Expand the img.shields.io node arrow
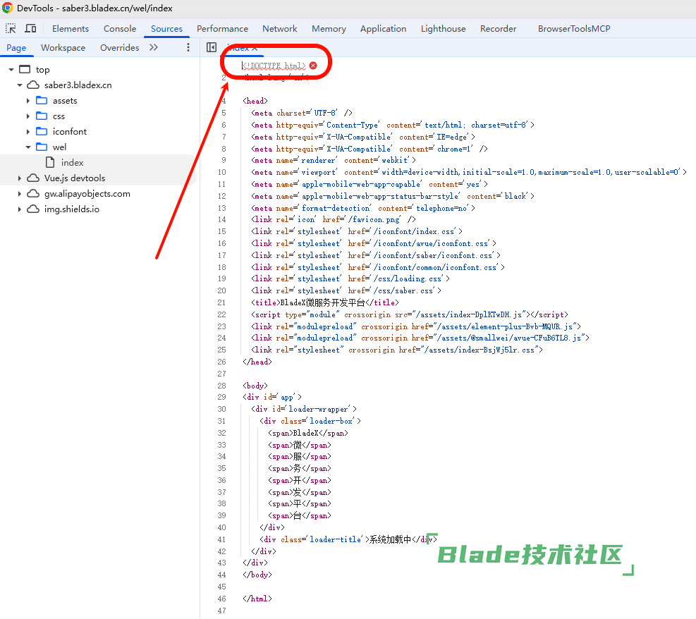 click(20, 209)
